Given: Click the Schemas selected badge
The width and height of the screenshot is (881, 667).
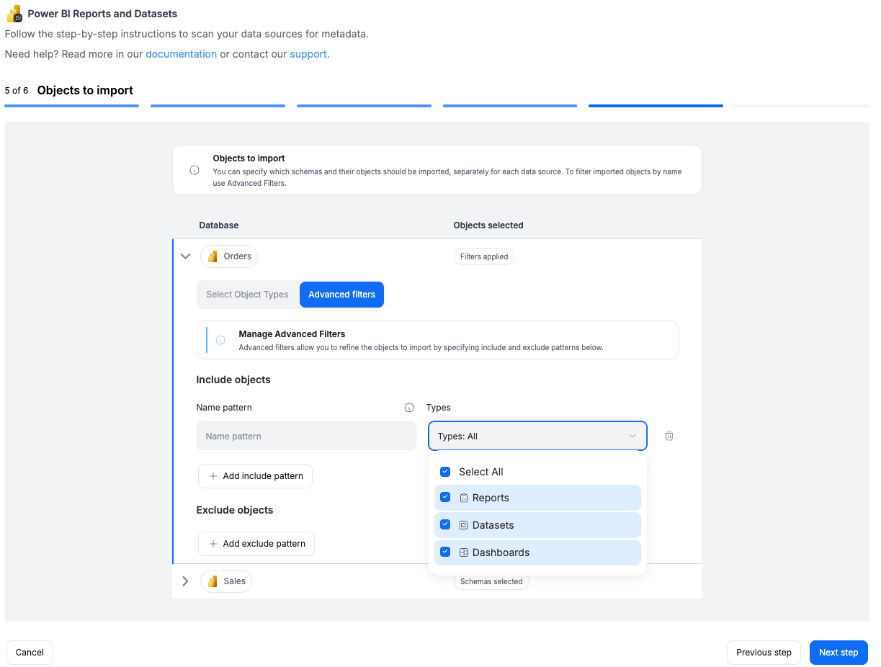Looking at the screenshot, I should 491,581.
